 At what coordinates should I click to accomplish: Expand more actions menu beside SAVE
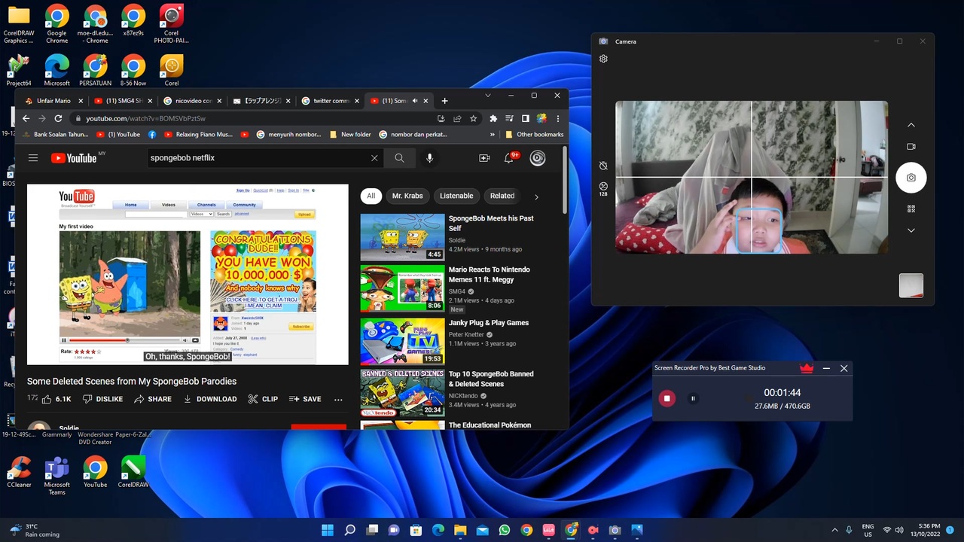(x=338, y=399)
